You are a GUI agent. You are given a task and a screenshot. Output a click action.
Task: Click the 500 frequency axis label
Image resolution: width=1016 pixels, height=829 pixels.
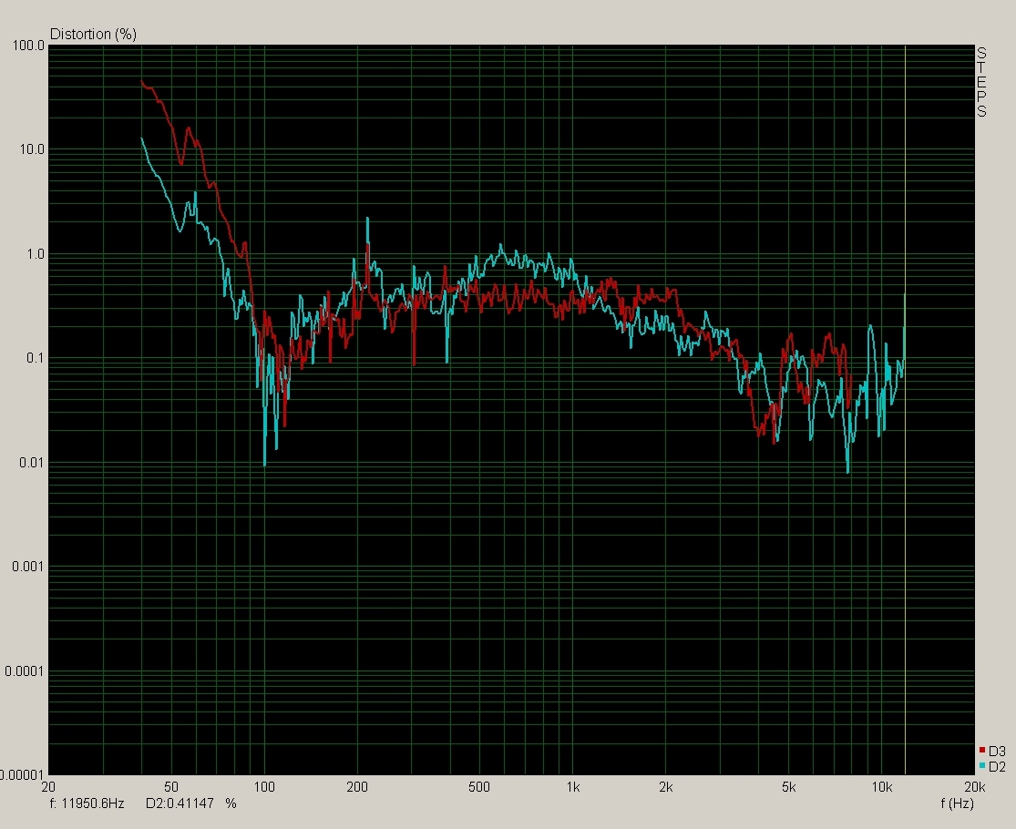coord(480,787)
